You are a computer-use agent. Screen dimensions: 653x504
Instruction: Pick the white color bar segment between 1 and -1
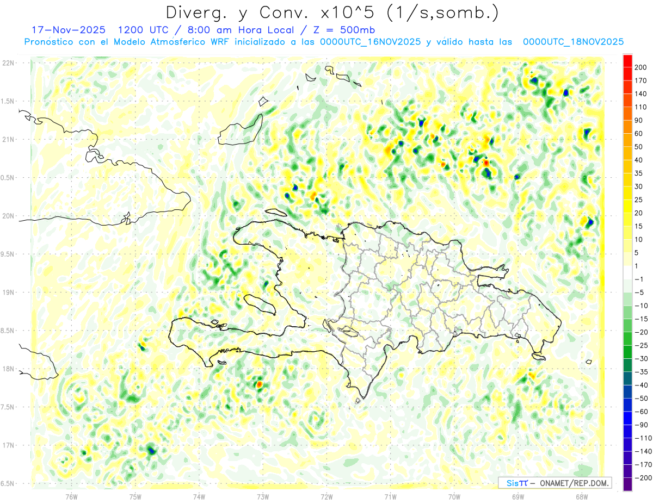point(628,272)
